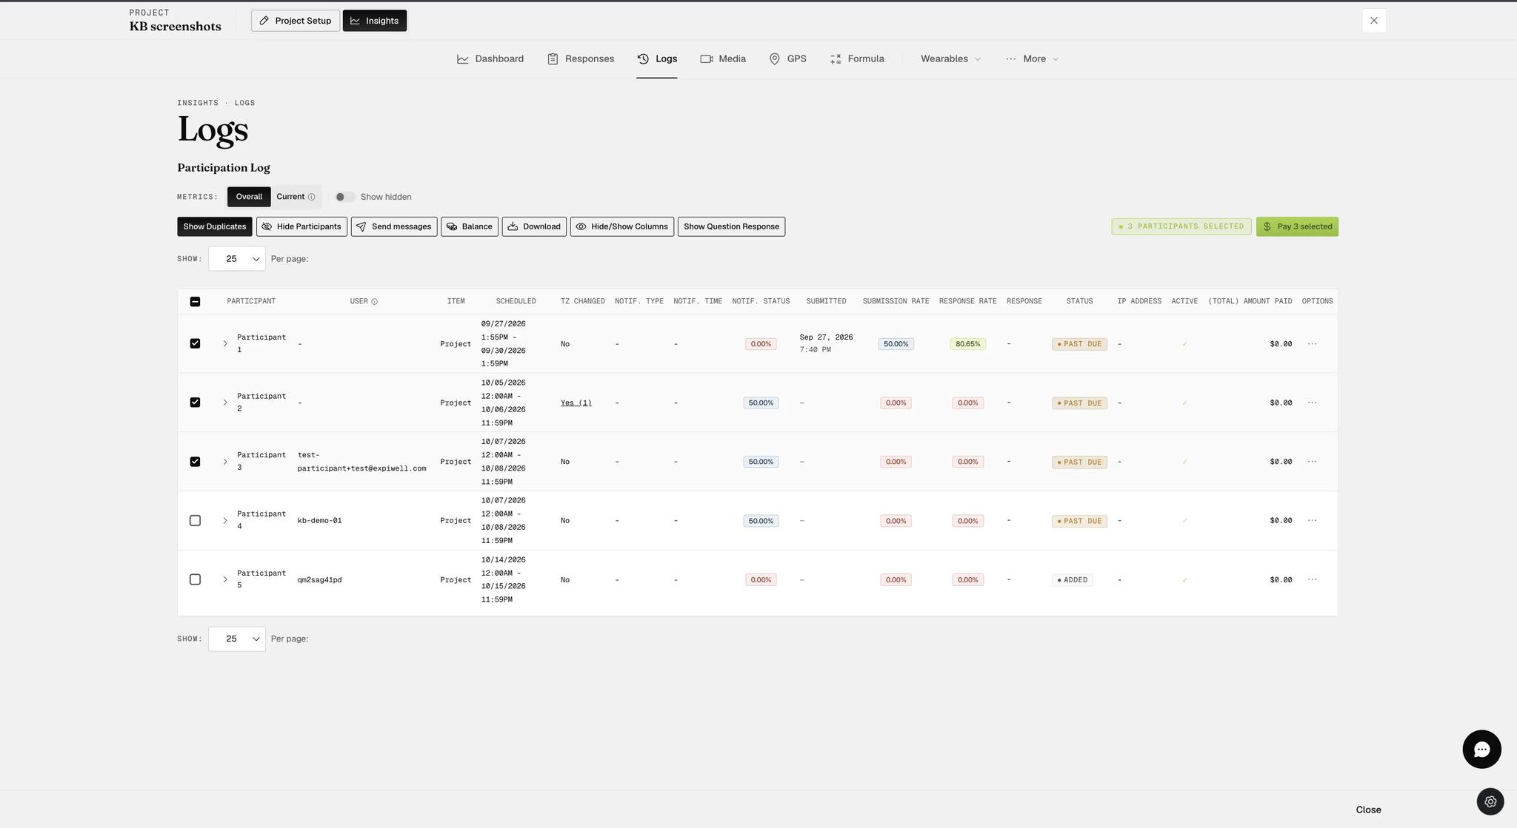Open options ellipsis for Participant 4

click(1312, 520)
